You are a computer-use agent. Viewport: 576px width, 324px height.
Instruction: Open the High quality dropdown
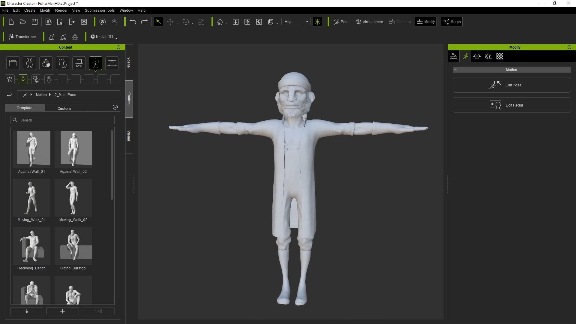coord(296,22)
